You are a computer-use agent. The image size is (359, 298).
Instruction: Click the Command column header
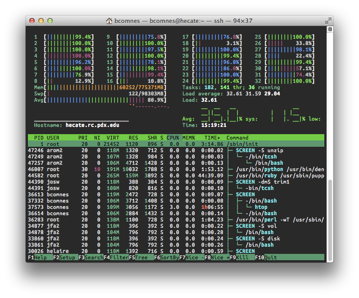pyautogui.click(x=237, y=138)
